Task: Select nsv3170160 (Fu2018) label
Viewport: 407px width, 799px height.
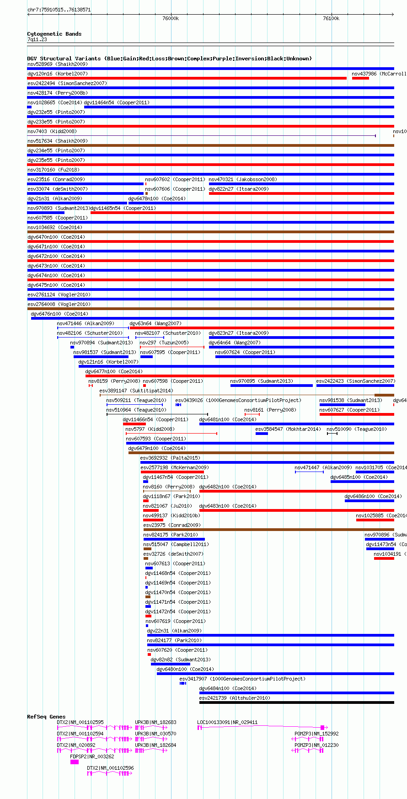Action: point(53,170)
